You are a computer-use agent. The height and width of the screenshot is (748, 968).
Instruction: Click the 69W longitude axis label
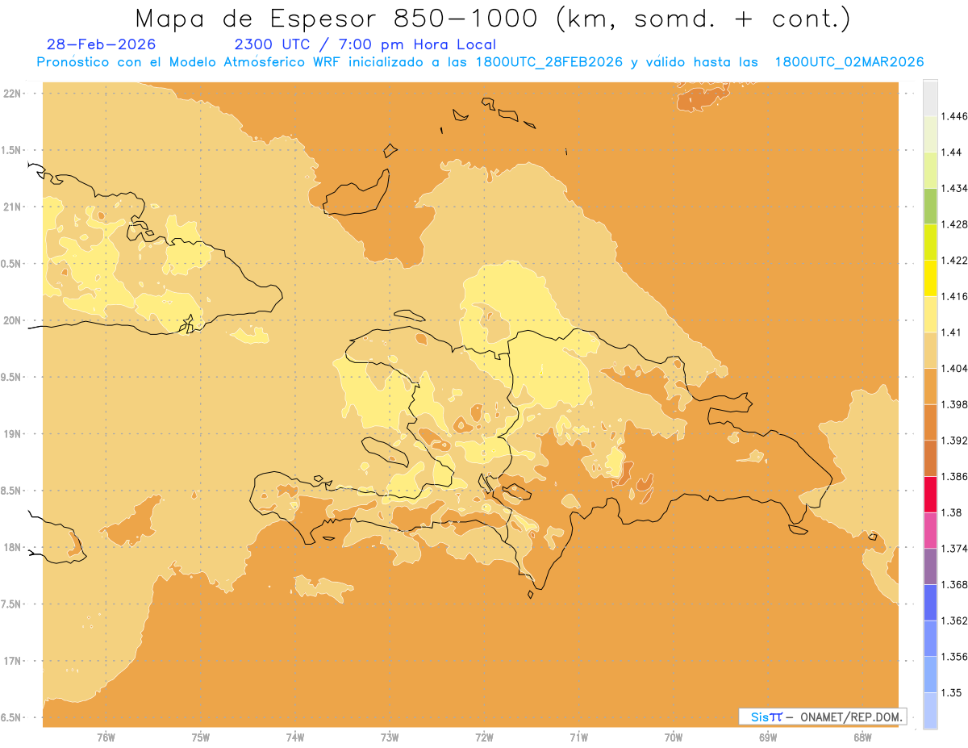[768, 738]
